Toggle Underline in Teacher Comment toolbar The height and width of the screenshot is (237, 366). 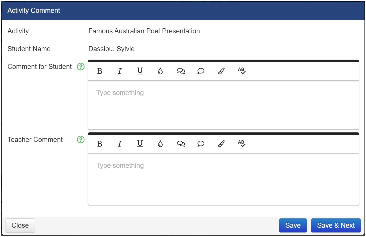click(x=140, y=144)
